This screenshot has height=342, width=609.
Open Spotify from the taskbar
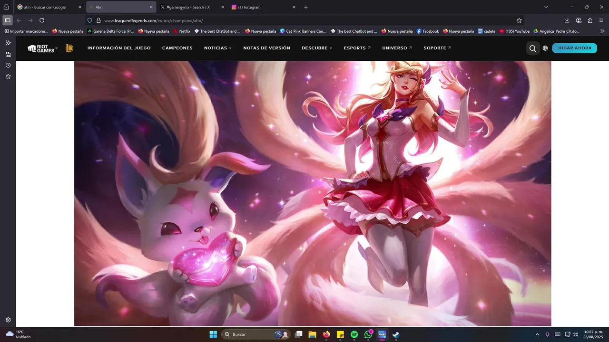pos(354,334)
